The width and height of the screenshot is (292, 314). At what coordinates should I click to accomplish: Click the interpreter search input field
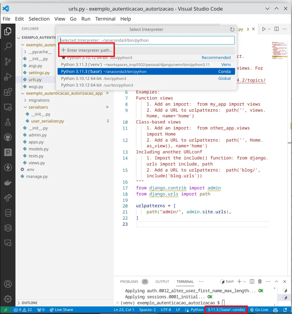146,40
